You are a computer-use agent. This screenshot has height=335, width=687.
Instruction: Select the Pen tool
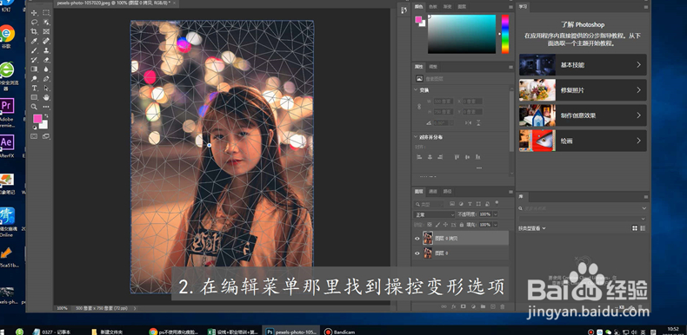click(x=46, y=78)
